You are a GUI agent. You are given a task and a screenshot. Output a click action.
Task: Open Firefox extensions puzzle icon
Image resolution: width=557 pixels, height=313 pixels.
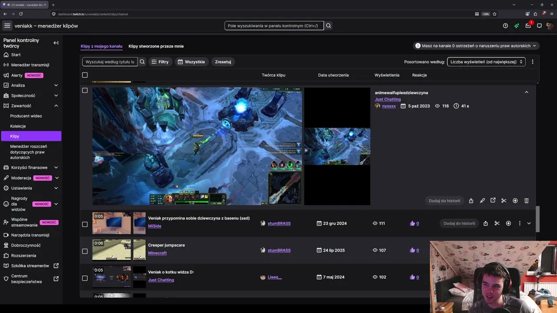point(535,14)
